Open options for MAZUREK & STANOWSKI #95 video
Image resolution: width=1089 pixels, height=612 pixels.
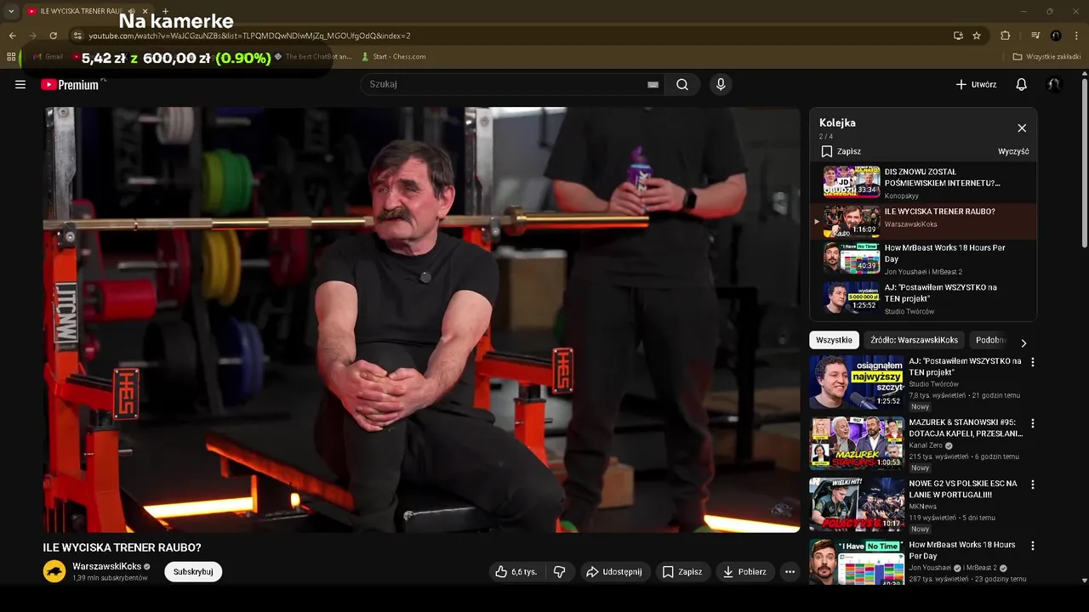[x=1033, y=423]
